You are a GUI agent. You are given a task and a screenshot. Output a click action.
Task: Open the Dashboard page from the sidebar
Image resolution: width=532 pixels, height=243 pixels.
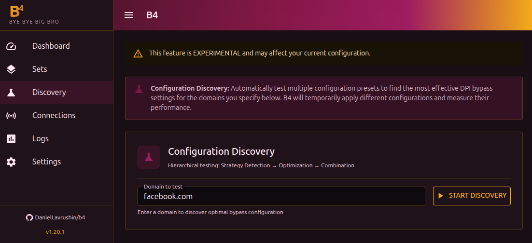(x=51, y=46)
